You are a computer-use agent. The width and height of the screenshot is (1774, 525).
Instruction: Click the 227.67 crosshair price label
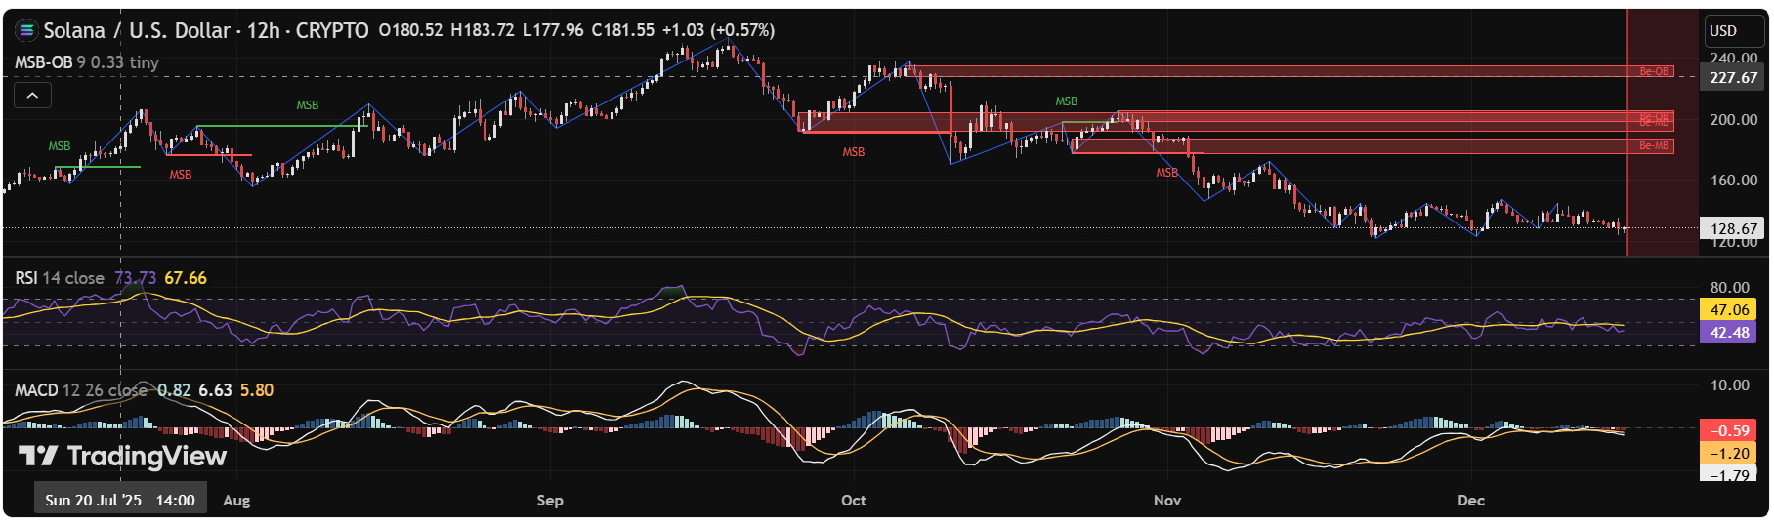pos(1733,77)
